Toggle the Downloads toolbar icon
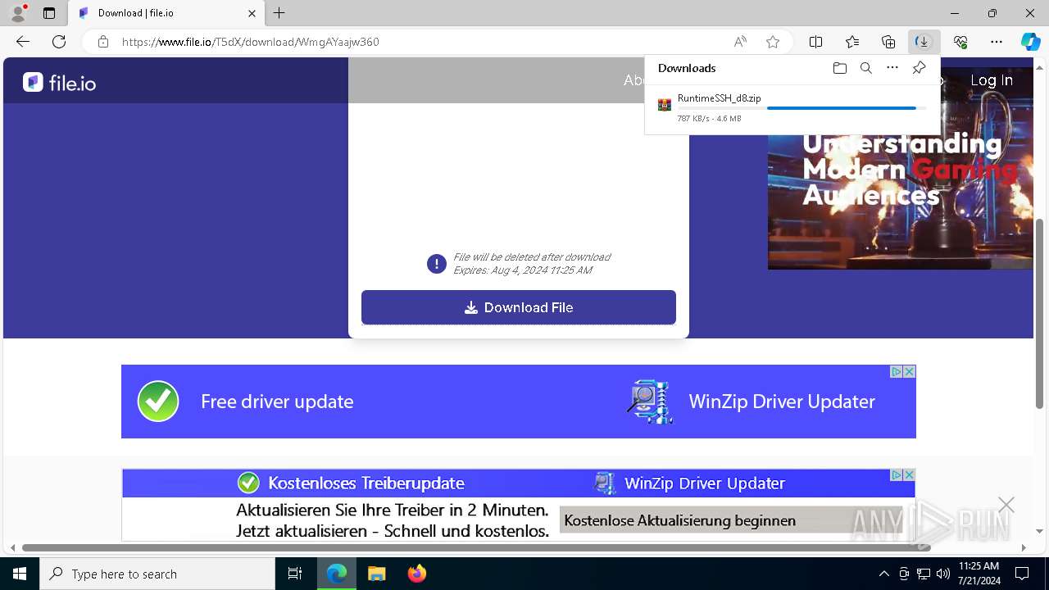The width and height of the screenshot is (1049, 590). coord(924,42)
